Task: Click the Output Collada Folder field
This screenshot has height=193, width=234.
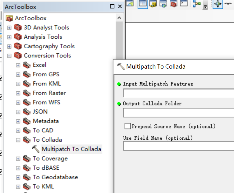Action: point(179,113)
